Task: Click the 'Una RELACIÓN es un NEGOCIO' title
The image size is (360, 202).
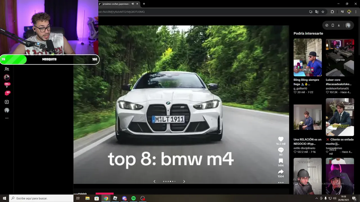Action: [307, 142]
